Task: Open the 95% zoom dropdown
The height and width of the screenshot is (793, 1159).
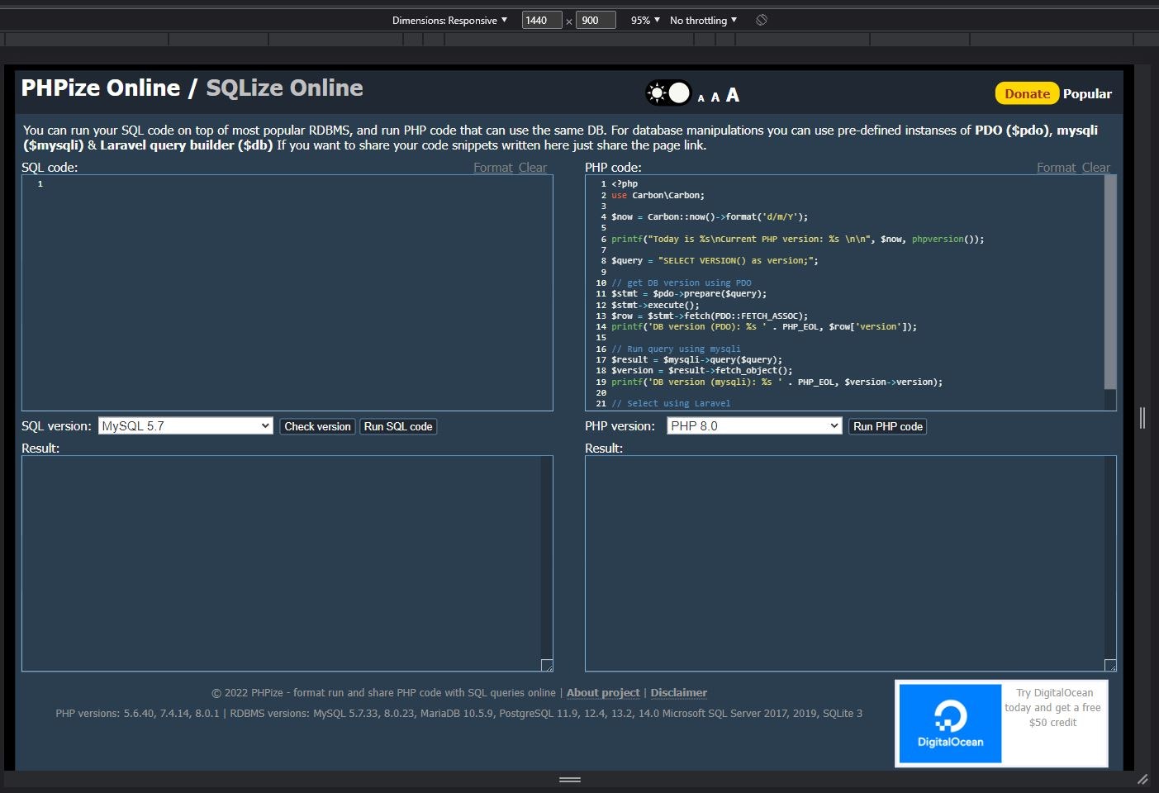Action: click(x=645, y=20)
